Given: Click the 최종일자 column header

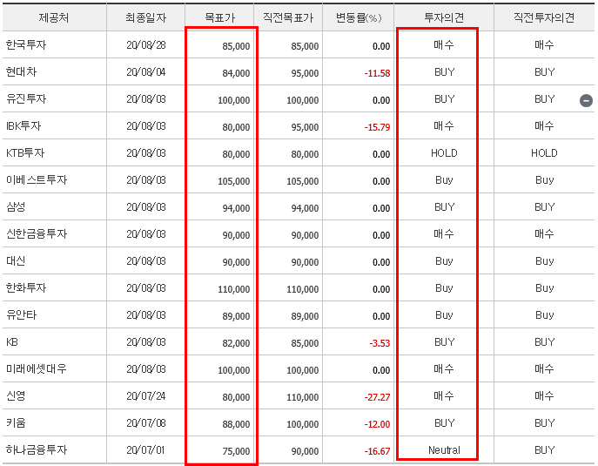Looking at the screenshot, I should pyautogui.click(x=146, y=17).
